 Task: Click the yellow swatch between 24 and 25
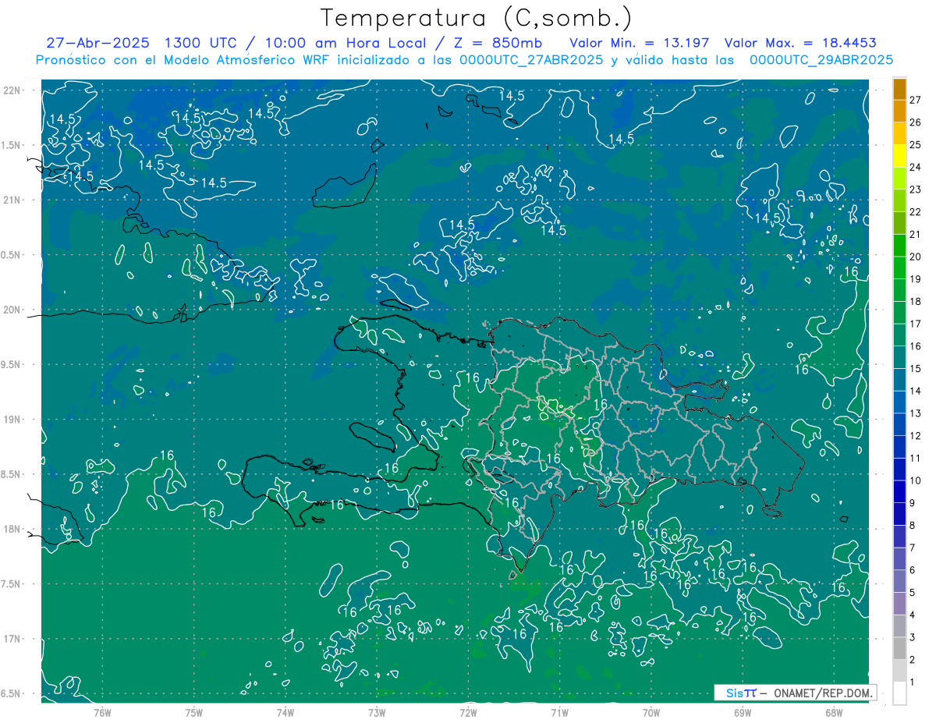click(899, 156)
